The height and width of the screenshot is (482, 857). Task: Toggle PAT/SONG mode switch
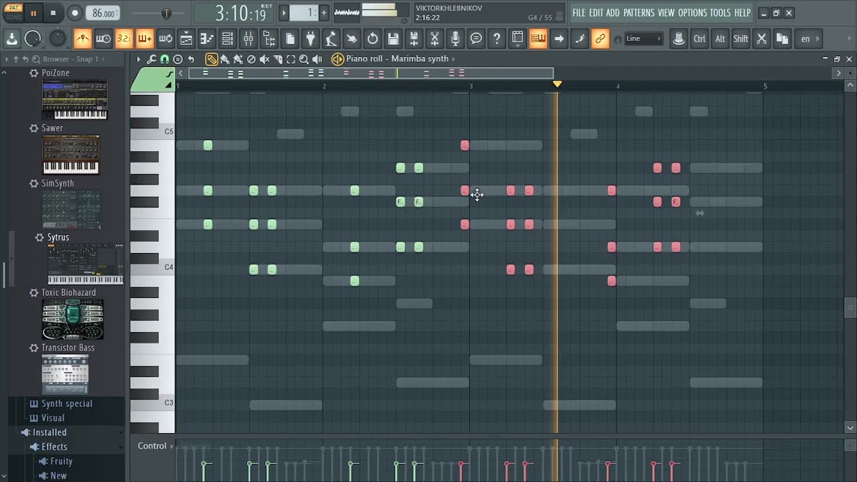pyautogui.click(x=14, y=13)
